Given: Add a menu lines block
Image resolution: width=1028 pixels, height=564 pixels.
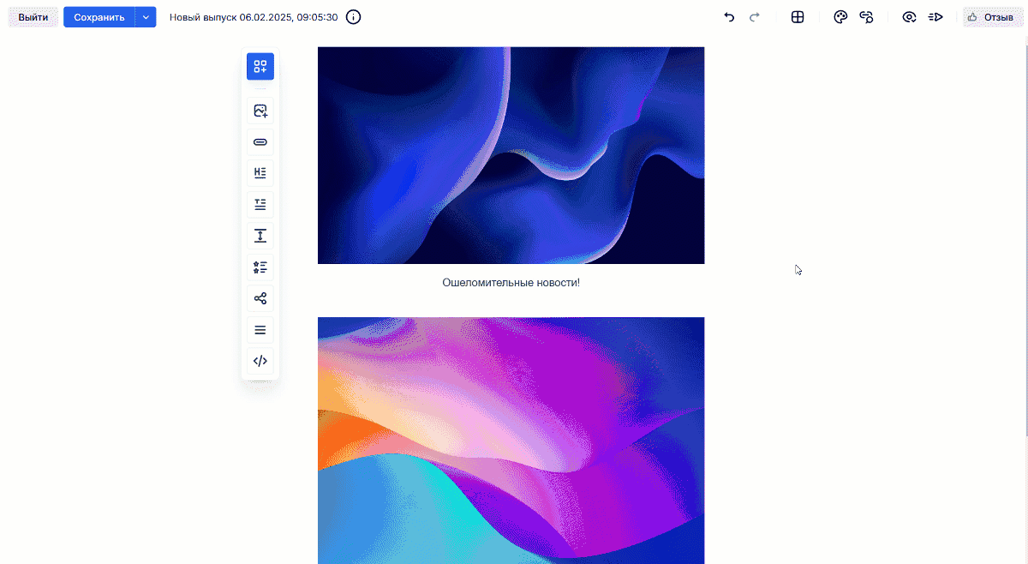Looking at the screenshot, I should click(260, 330).
